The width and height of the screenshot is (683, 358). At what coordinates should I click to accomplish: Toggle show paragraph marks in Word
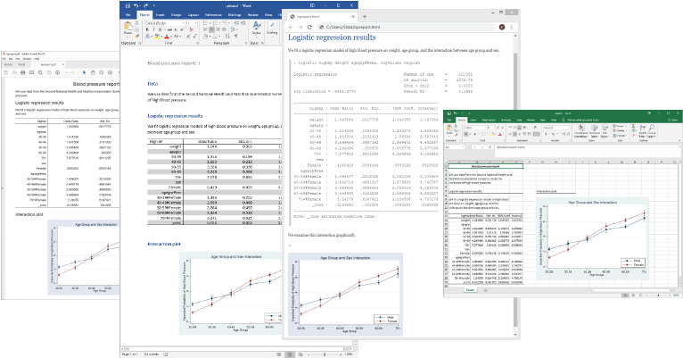coord(236,37)
